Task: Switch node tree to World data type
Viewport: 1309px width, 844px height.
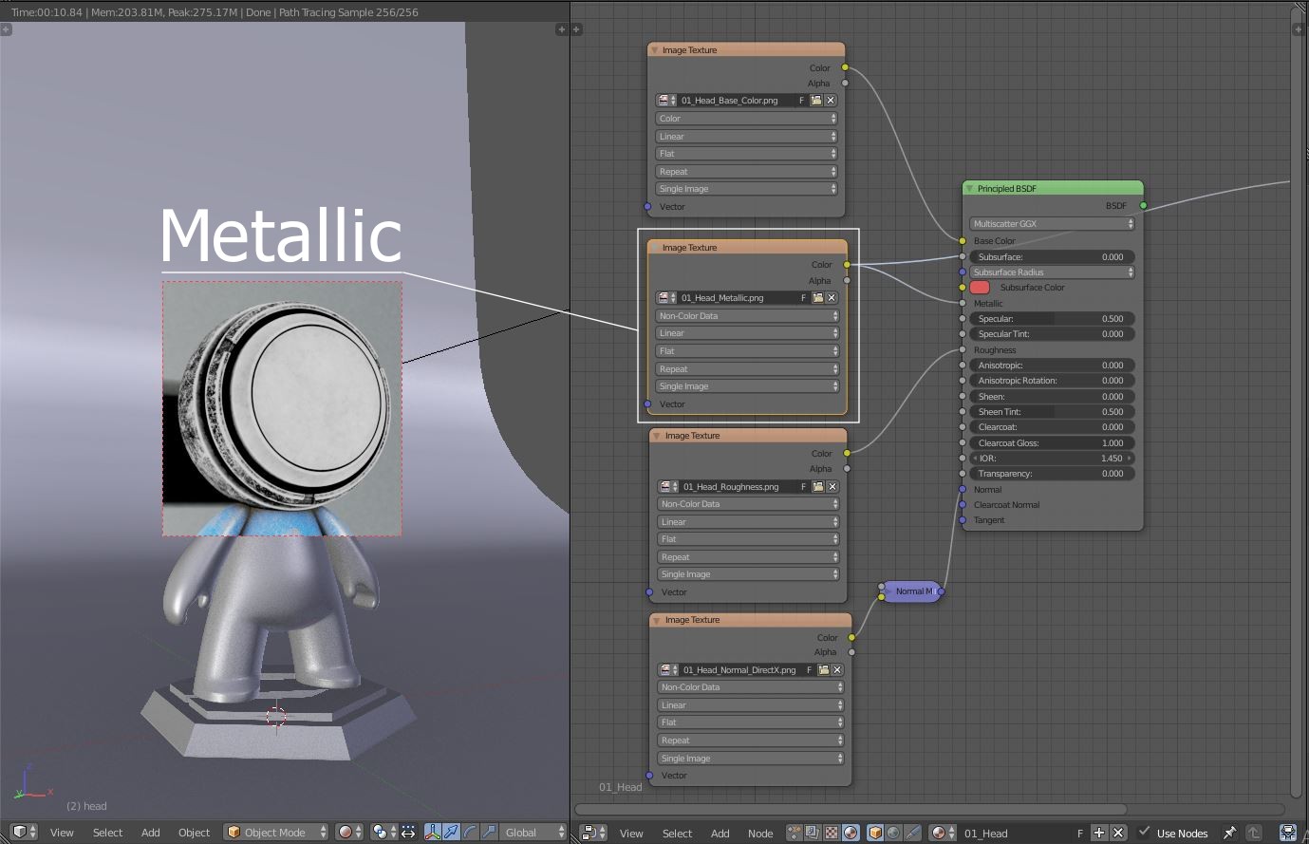Action: (893, 833)
